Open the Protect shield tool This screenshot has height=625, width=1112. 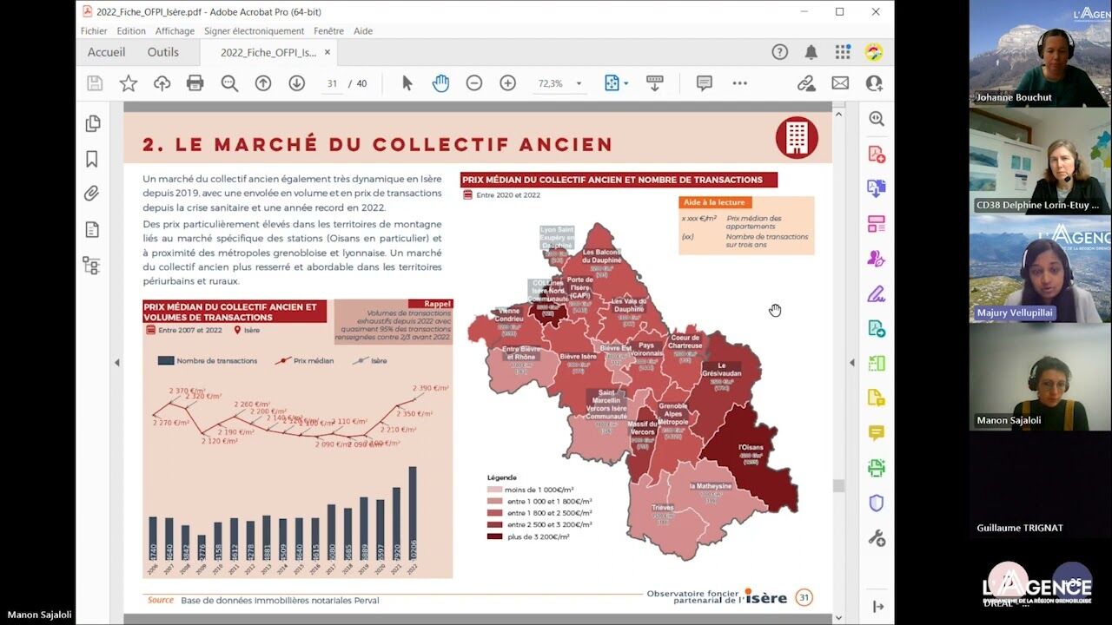tap(877, 503)
